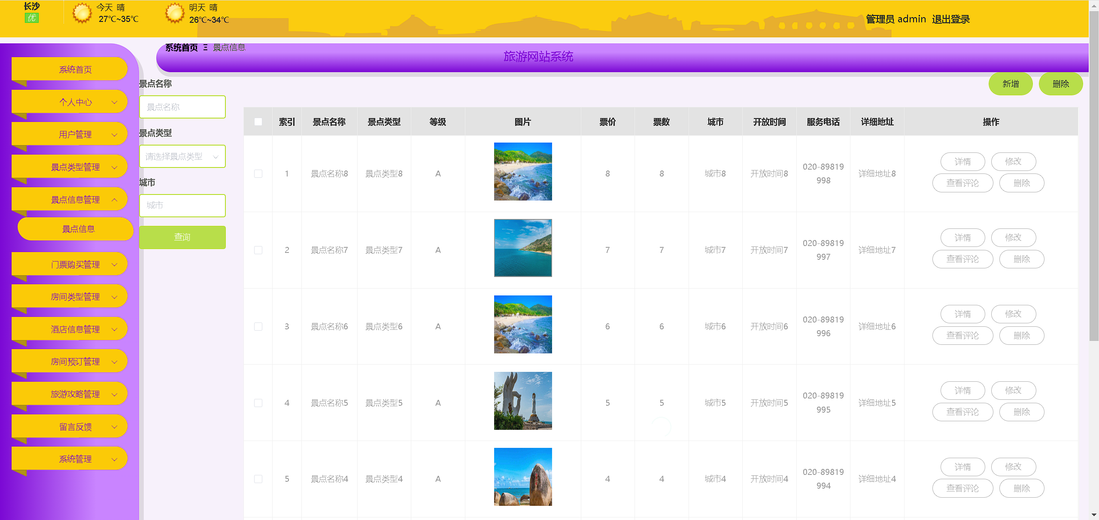
Task: Open the 请选择景点类型 dropdown
Action: pyautogui.click(x=182, y=156)
